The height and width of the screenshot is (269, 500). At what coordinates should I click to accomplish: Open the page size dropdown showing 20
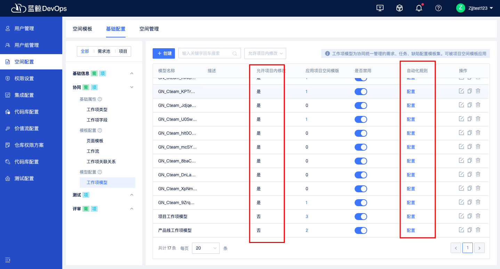[206, 248]
